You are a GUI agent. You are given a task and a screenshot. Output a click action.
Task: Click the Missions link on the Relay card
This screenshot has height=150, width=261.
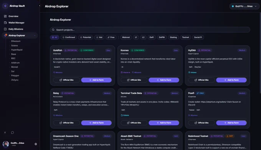(x=58, y=115)
